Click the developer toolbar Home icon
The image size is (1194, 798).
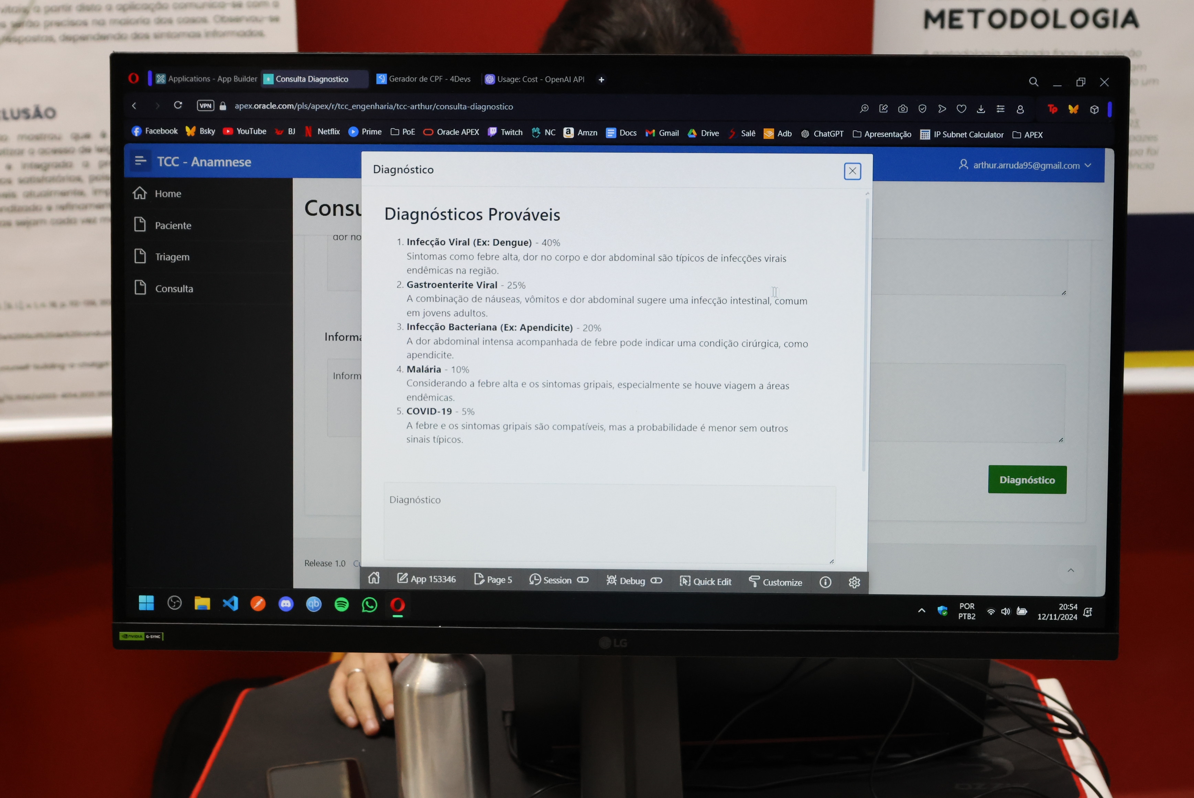[x=374, y=579]
